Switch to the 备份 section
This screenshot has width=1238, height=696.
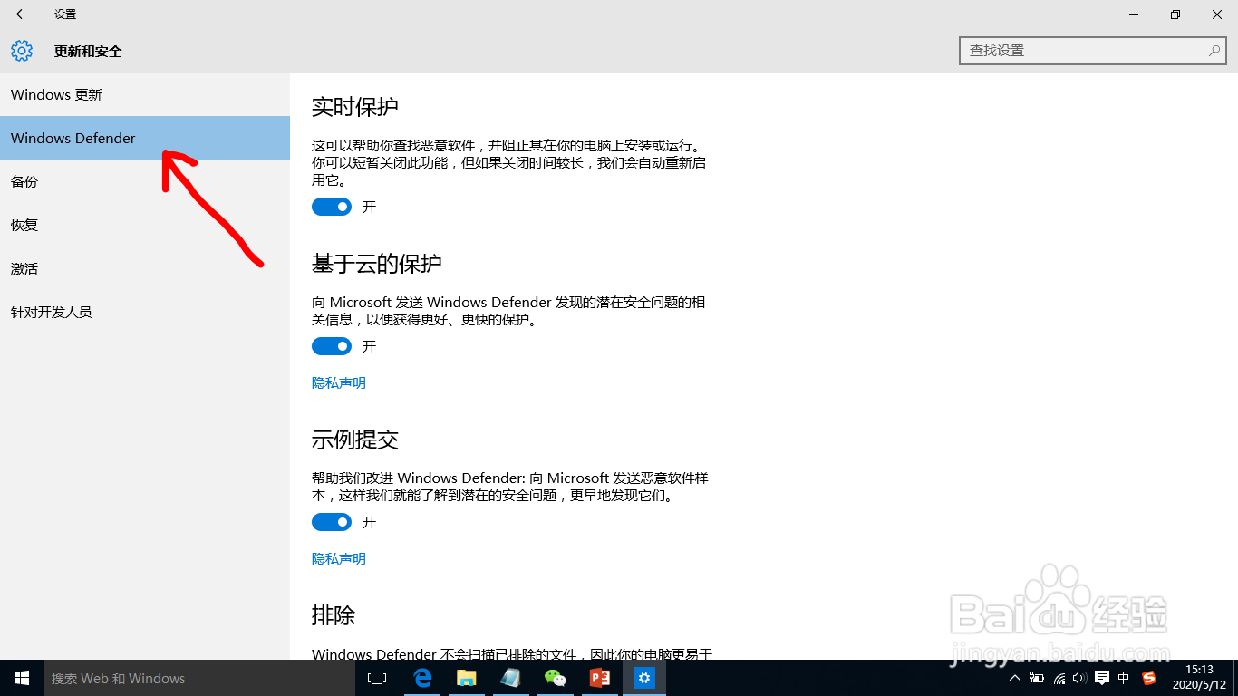24,181
